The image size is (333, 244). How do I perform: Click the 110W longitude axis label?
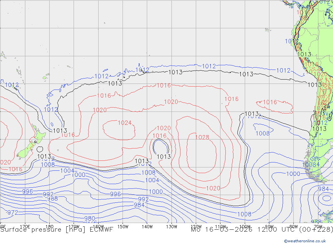point(220,227)
